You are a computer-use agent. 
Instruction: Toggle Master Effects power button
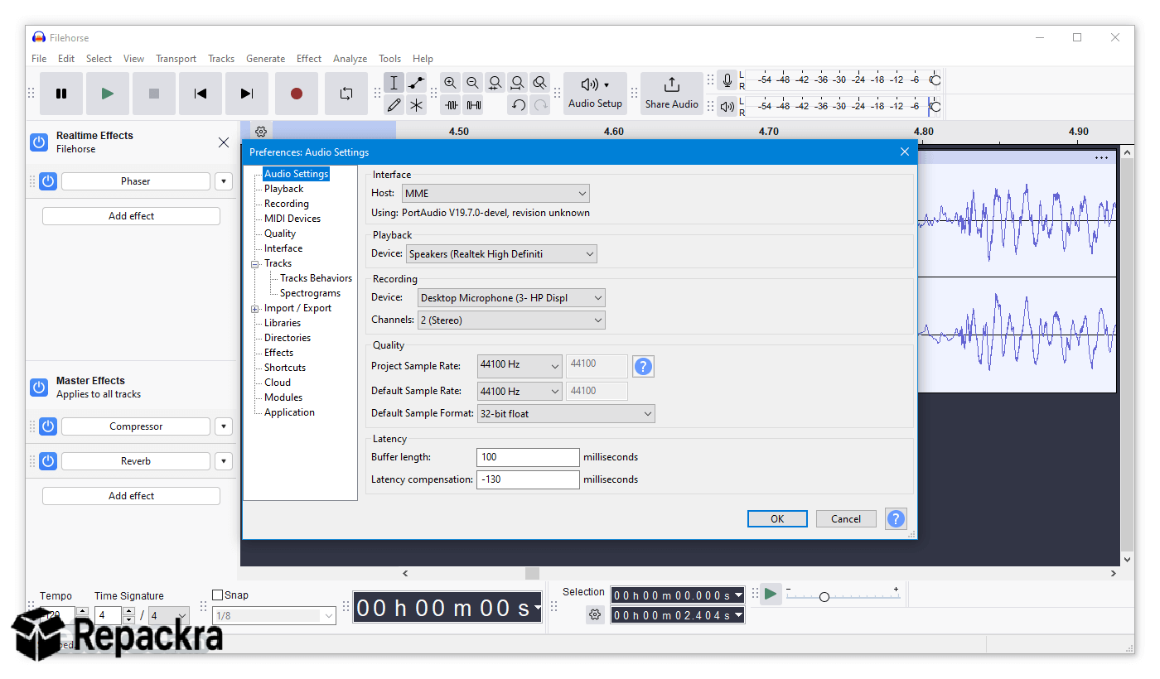[39, 388]
